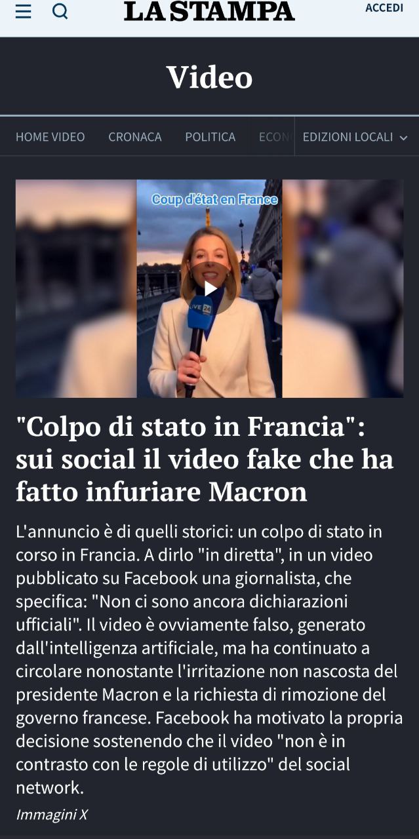Start the video with the play icon
419x839 pixels.
210,288
